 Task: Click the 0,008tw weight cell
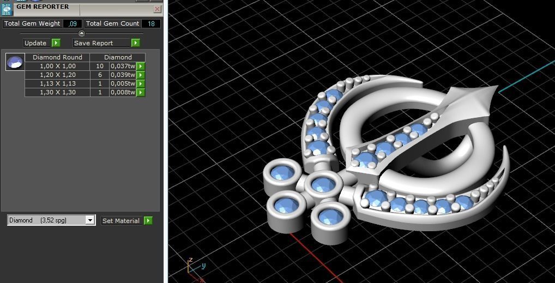tap(123, 92)
